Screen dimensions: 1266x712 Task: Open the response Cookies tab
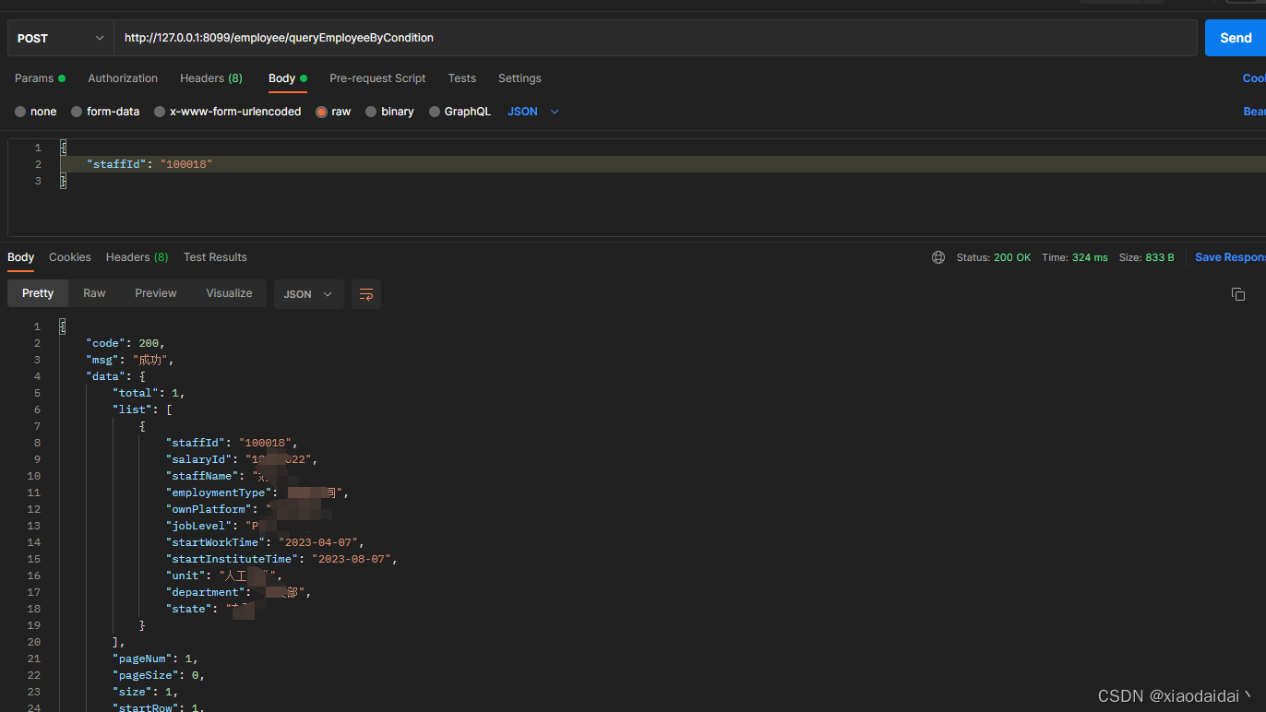pos(70,257)
